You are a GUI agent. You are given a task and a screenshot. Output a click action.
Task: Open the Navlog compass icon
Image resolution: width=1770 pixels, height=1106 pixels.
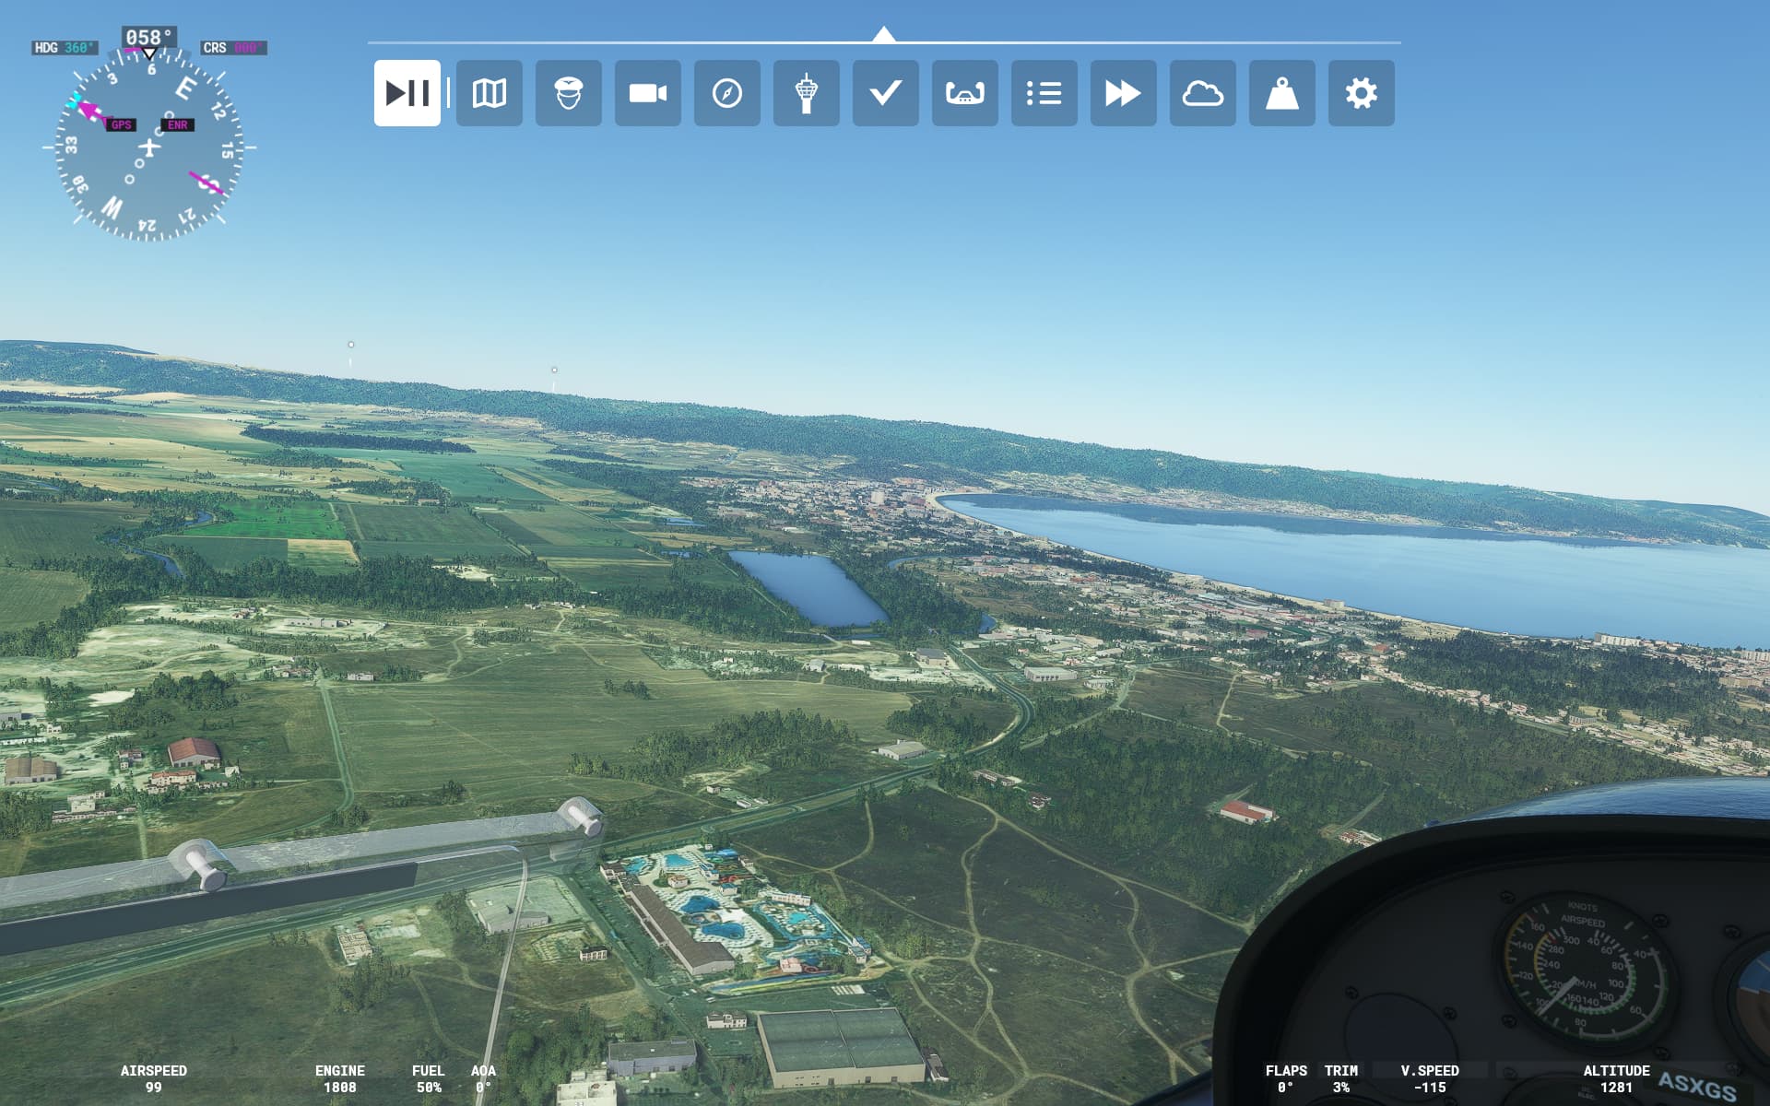(x=726, y=93)
